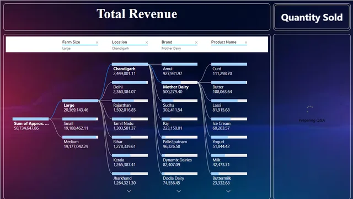Select the Delhi location node

(130, 87)
